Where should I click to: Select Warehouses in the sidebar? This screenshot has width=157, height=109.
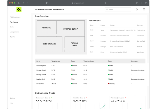(14, 22)
